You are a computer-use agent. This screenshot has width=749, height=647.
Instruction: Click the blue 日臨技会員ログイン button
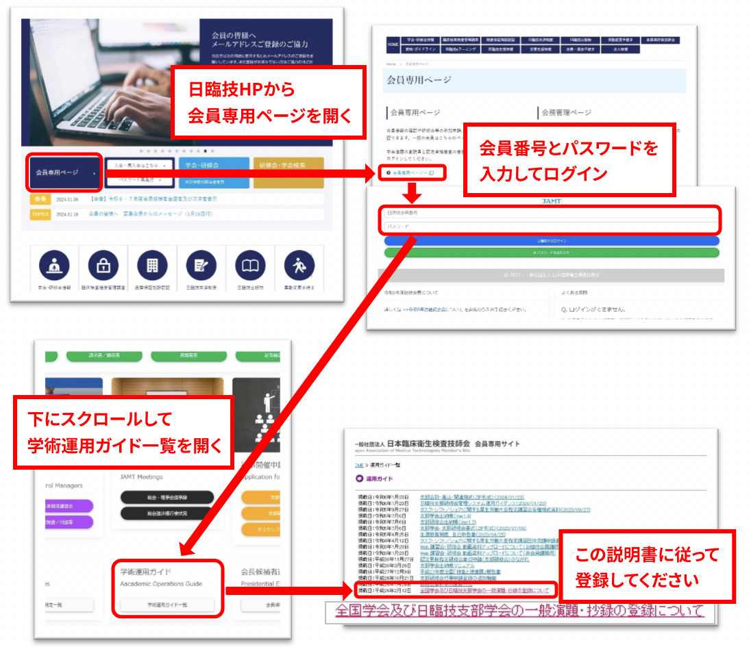tap(552, 241)
